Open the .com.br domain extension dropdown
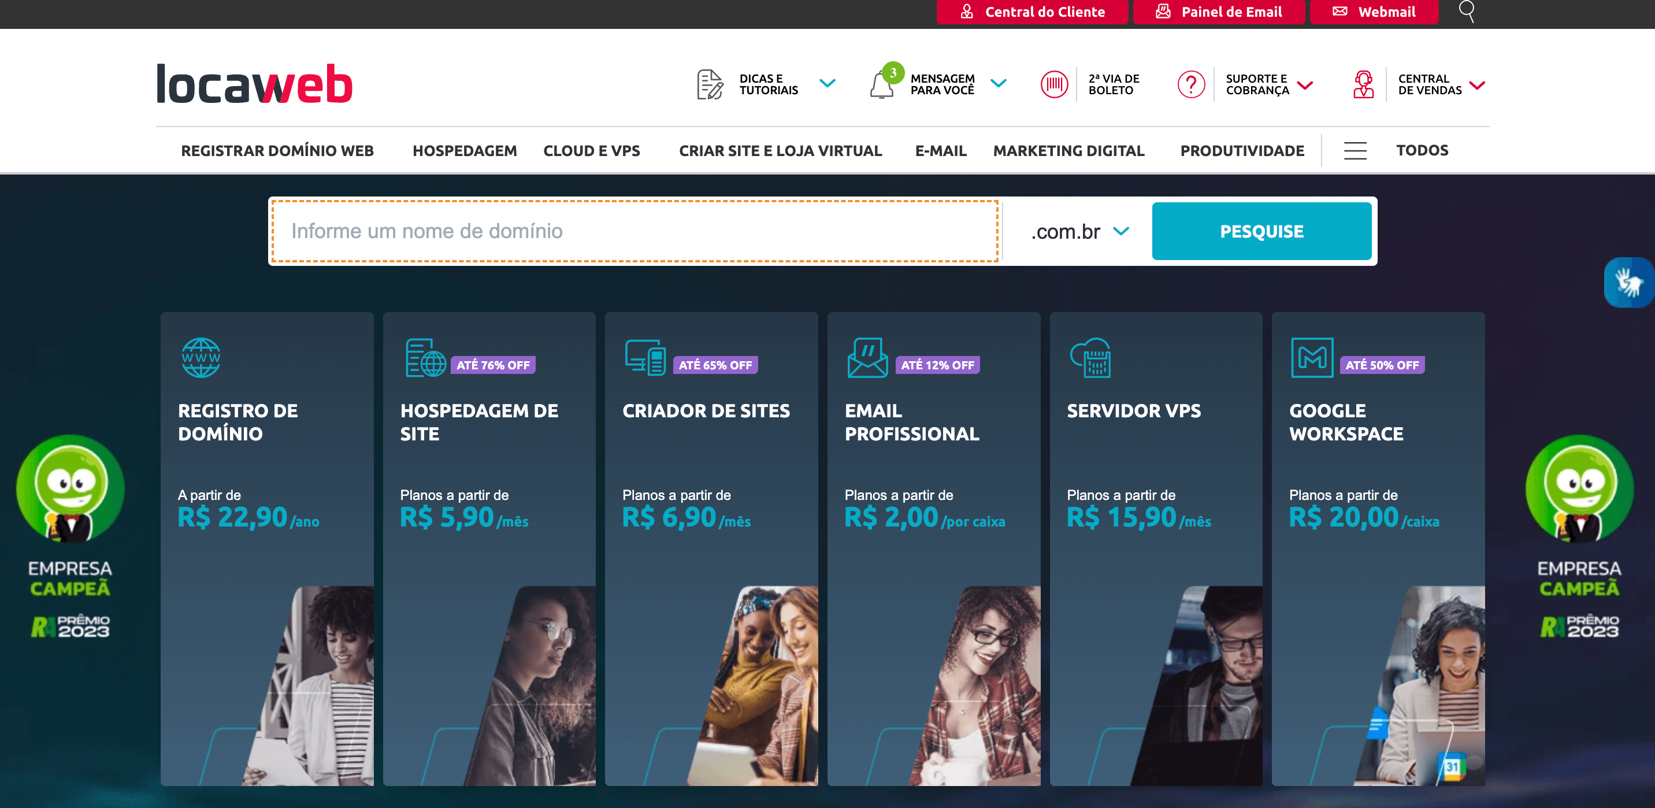Image resolution: width=1655 pixels, height=808 pixels. click(x=1080, y=231)
